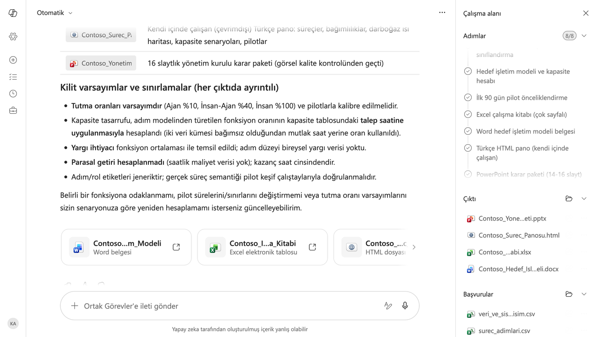Select step Excel çalışma kitabı (çok sayfalı)
Screen dimensions: 599x337
click(x=521, y=115)
